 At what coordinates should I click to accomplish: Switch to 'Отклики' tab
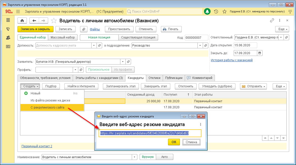click(154, 78)
